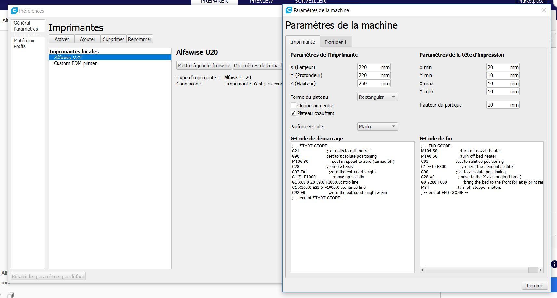The height and width of the screenshot is (298, 557).
Task: Click the 'Type d'imprimante :' label
Action: tap(198, 77)
